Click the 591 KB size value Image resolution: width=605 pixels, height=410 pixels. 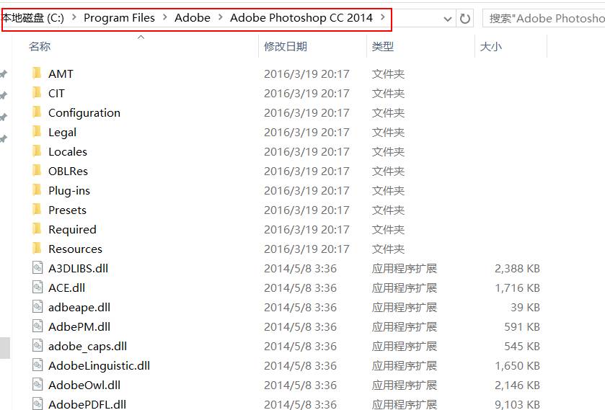[x=521, y=327]
